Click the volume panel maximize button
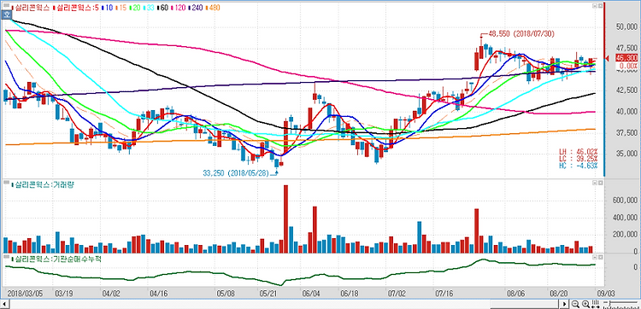Viewport: 641px width, 309px height. click(x=600, y=184)
